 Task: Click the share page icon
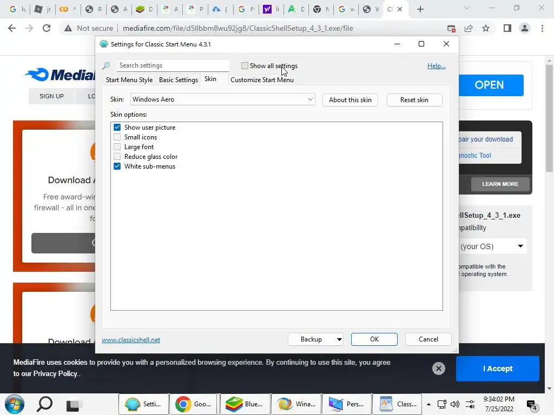(469, 28)
